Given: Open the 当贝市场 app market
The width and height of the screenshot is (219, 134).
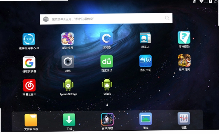Looking at the screenshot, I should 145,61.
